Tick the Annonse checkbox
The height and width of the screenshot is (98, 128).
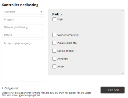pos(54,58)
